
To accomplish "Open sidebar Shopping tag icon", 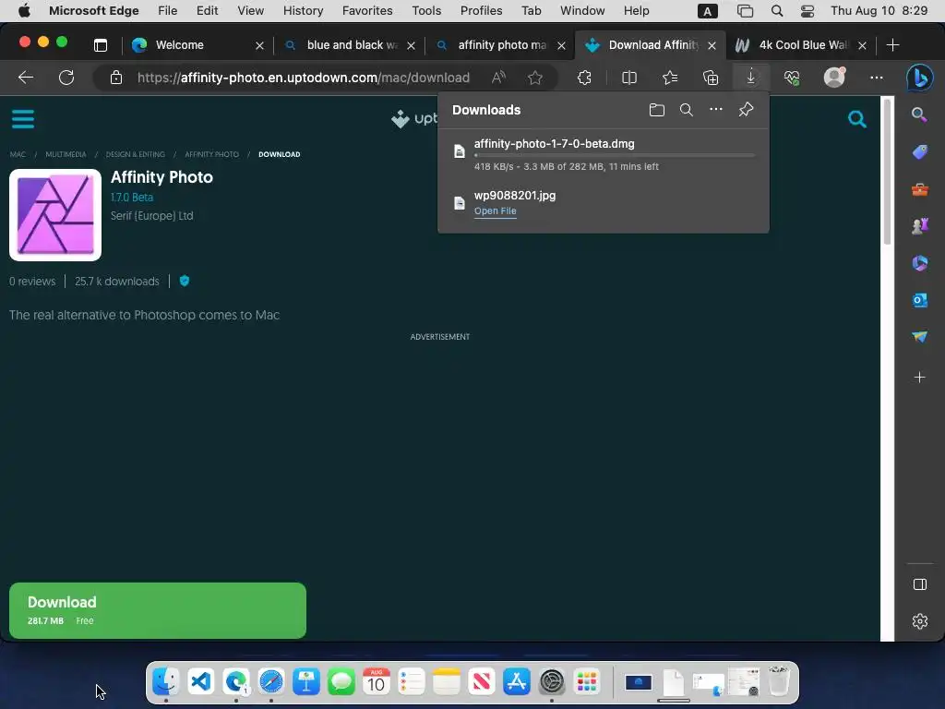I will point(920,152).
